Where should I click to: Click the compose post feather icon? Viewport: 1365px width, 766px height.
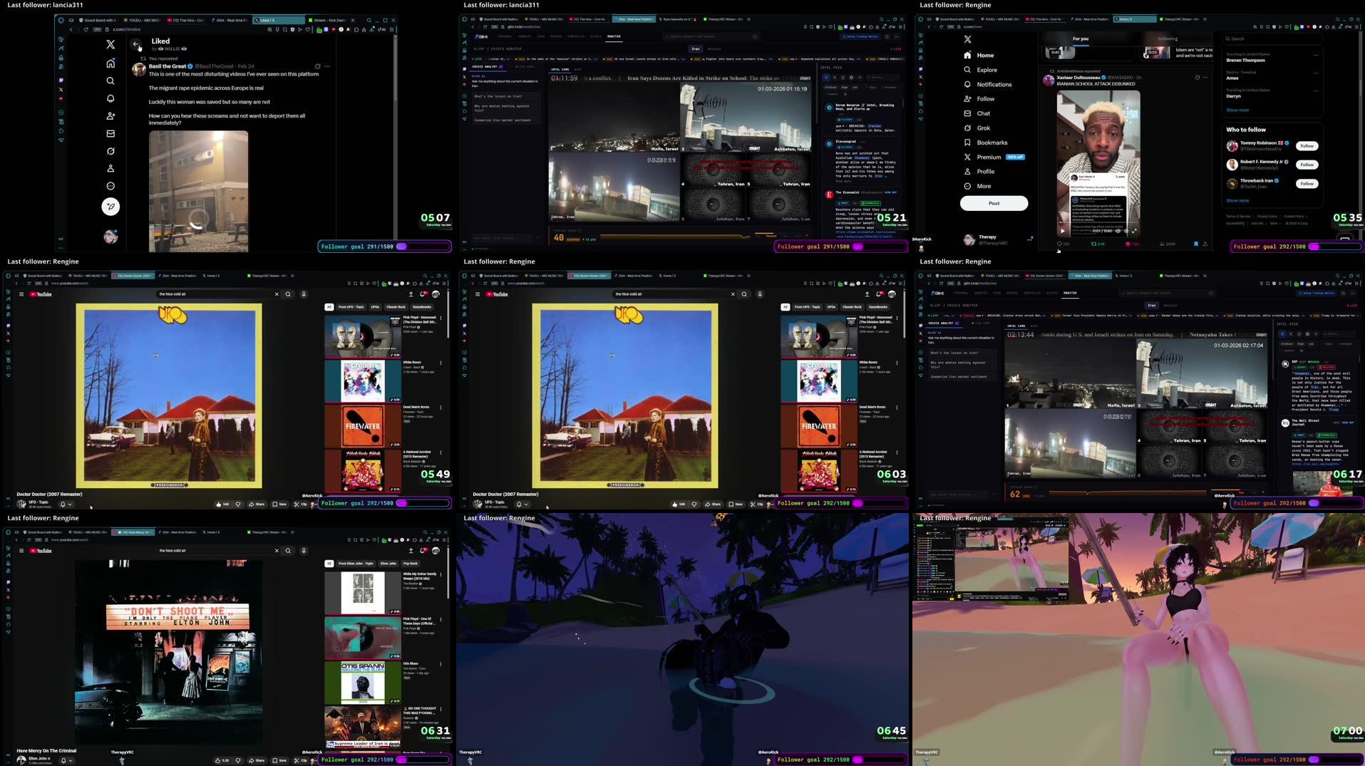[x=110, y=207]
